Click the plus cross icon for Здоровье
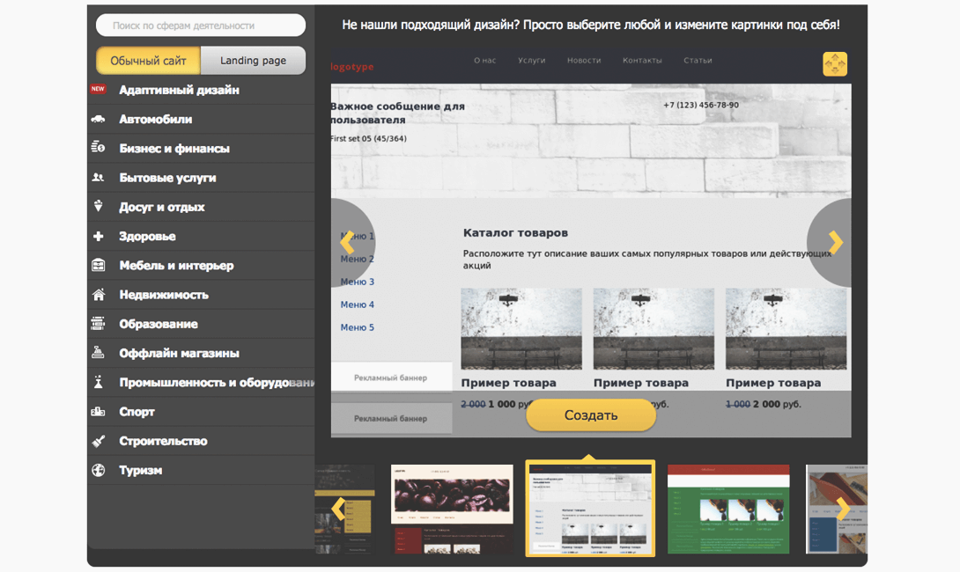 [x=98, y=236]
